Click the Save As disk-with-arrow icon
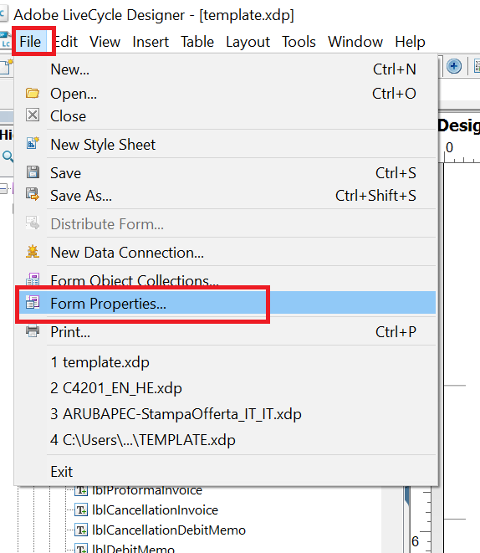Image resolution: width=480 pixels, height=553 pixels. tap(33, 194)
